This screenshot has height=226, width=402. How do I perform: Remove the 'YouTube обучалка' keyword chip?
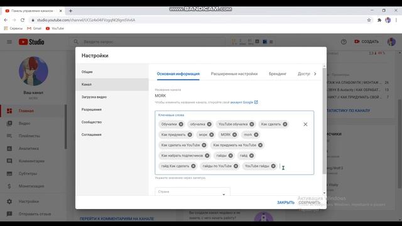point(252,124)
